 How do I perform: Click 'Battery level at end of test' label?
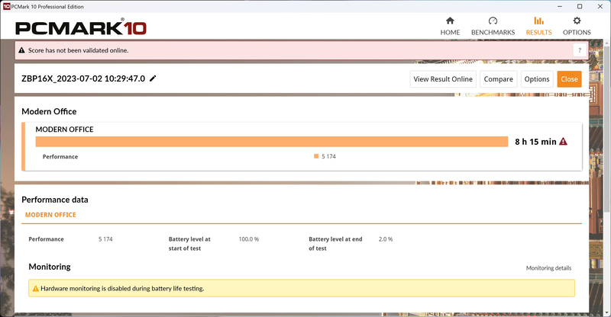coord(335,244)
